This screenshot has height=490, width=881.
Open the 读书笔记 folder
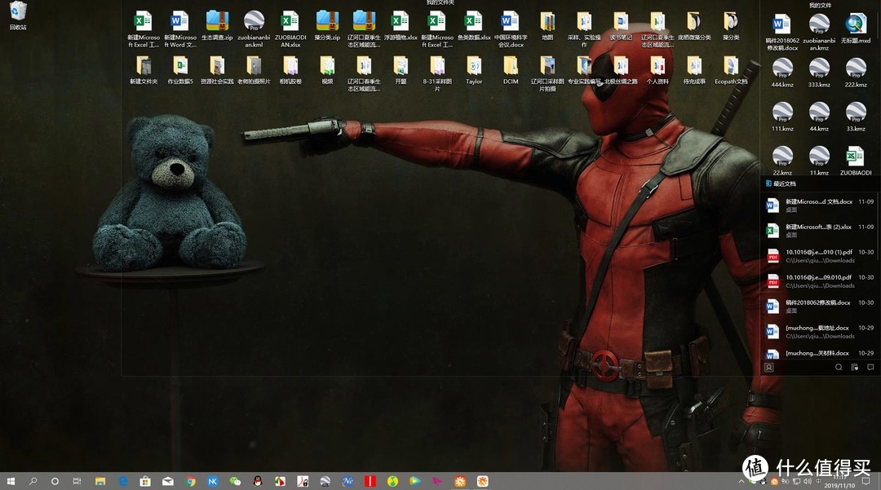(x=621, y=26)
